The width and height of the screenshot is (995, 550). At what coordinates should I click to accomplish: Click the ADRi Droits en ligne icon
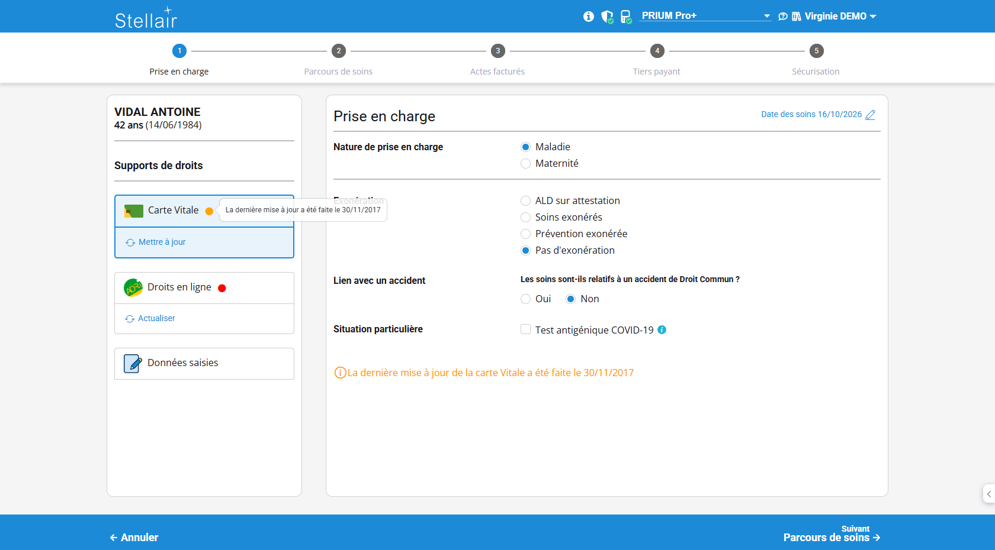click(133, 287)
